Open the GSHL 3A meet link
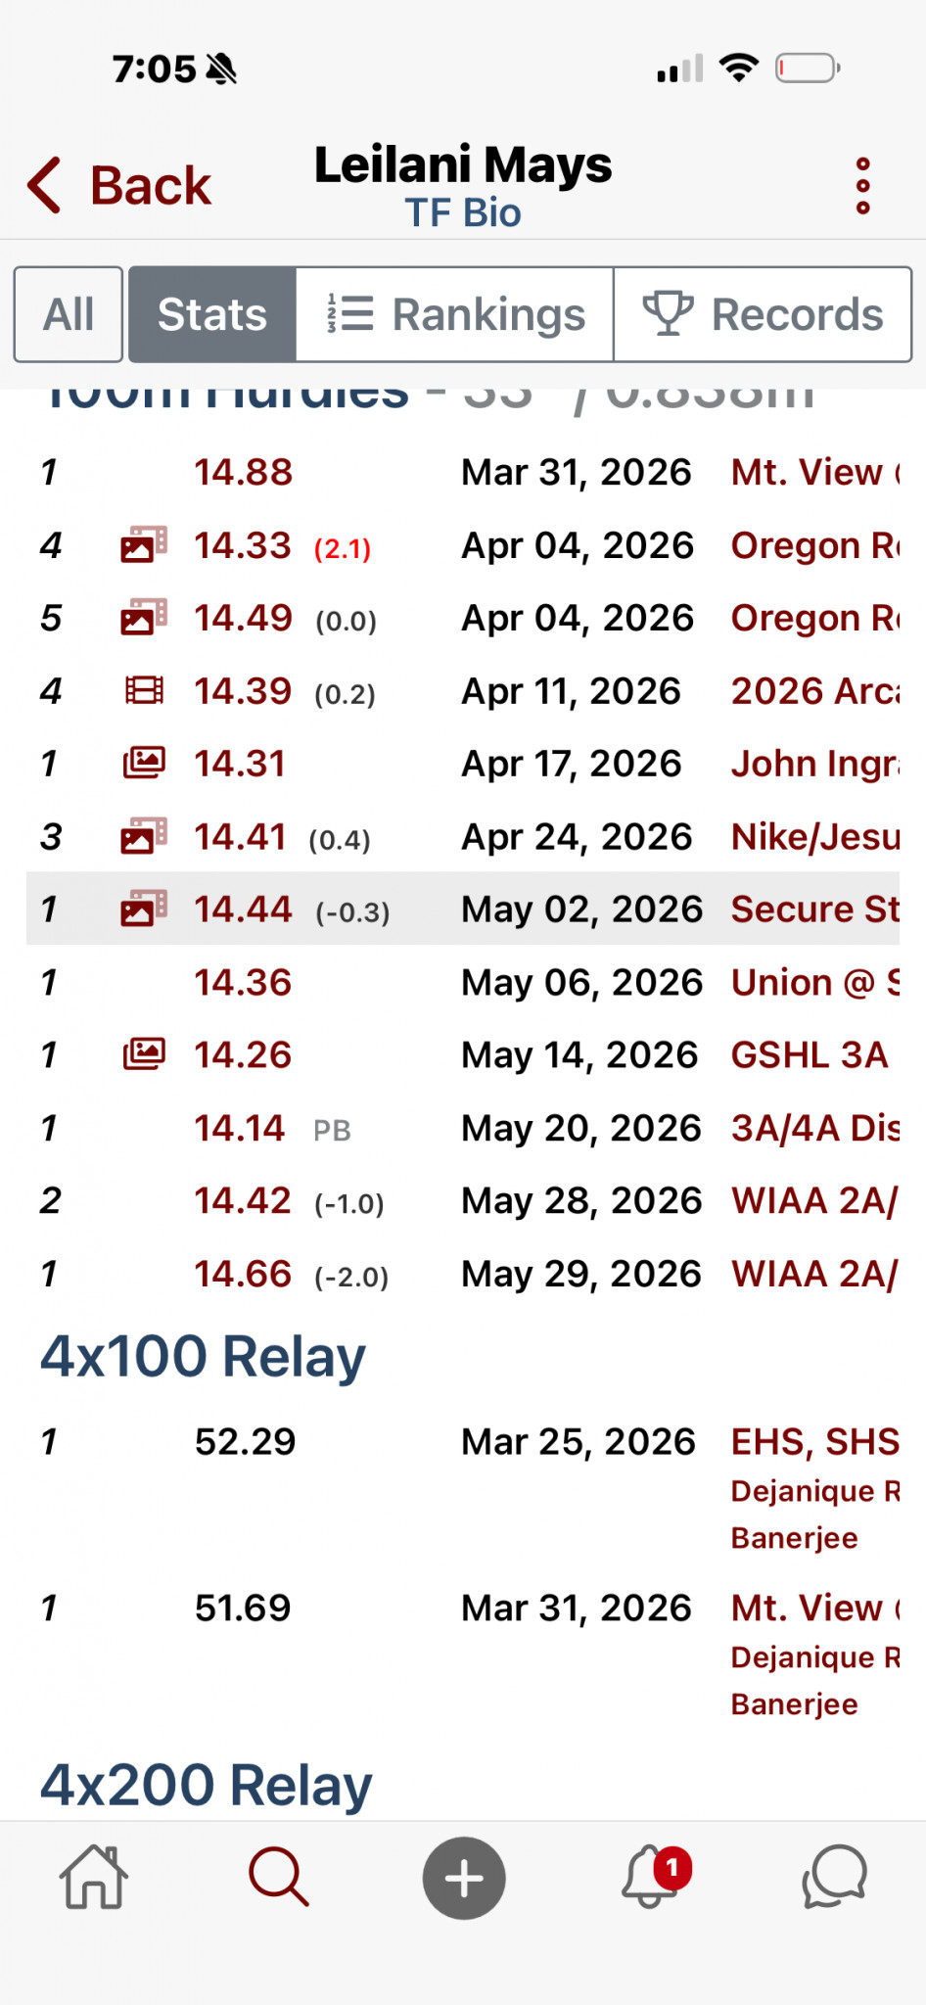926x2005 pixels. click(810, 1054)
